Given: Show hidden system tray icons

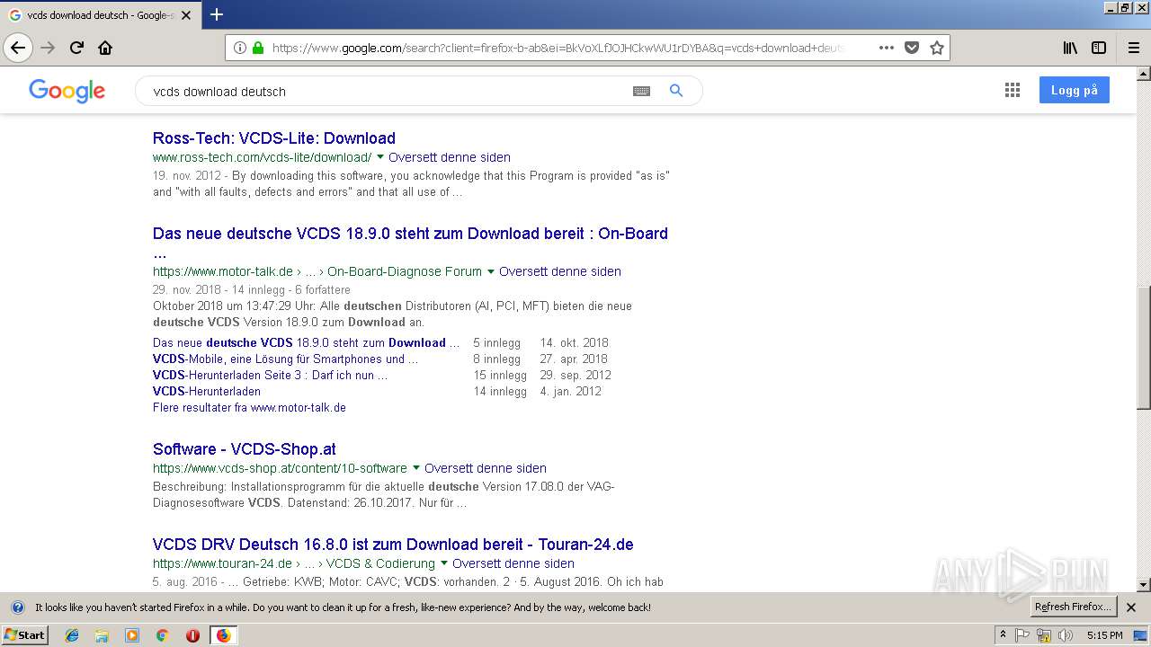Looking at the screenshot, I should click(1003, 635).
